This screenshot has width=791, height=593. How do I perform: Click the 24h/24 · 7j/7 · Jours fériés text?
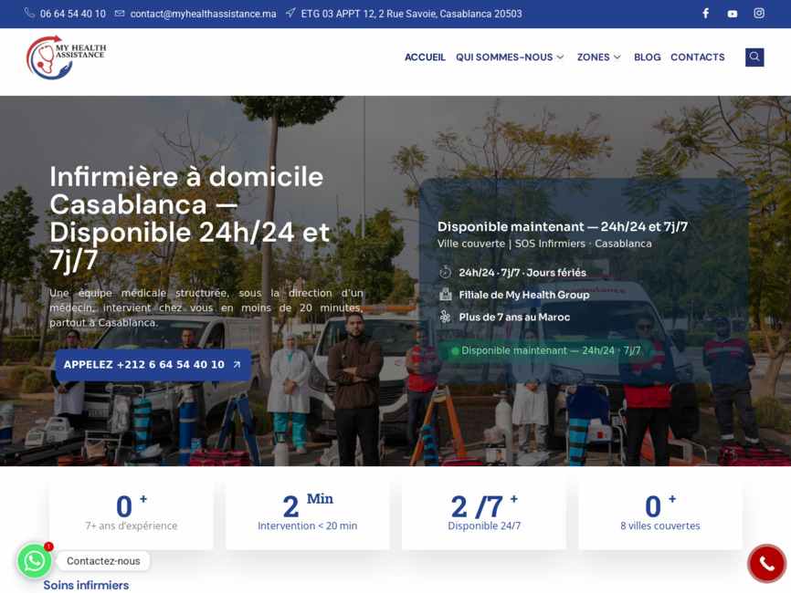pos(522,273)
